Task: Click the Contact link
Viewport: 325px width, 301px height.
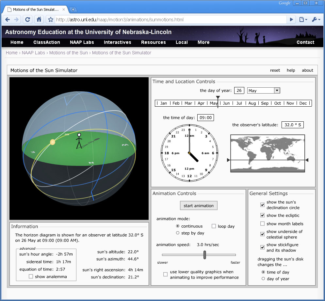Action: coord(305,42)
